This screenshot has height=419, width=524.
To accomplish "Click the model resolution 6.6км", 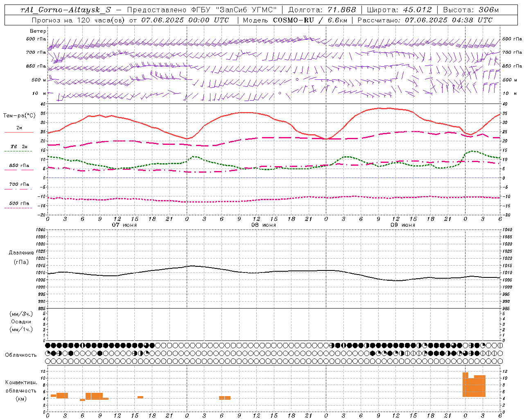I will click(338, 20).
